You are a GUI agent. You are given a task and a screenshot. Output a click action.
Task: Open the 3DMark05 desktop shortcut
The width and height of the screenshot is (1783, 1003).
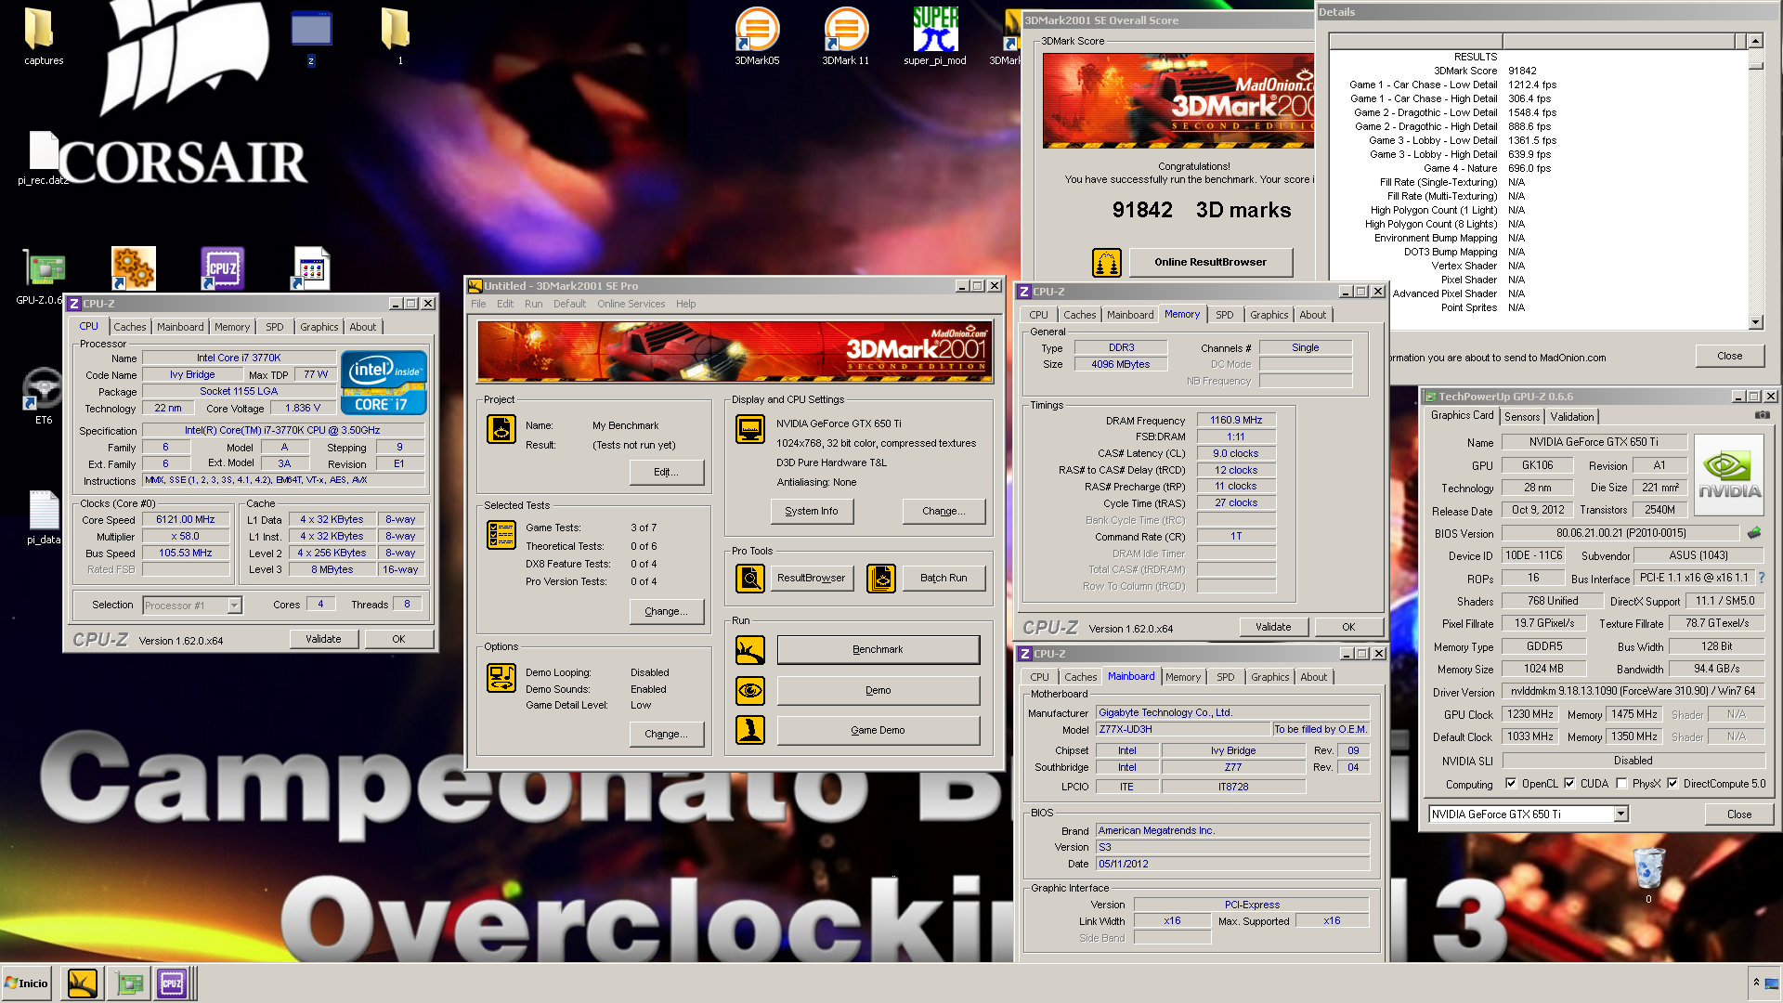point(757,35)
